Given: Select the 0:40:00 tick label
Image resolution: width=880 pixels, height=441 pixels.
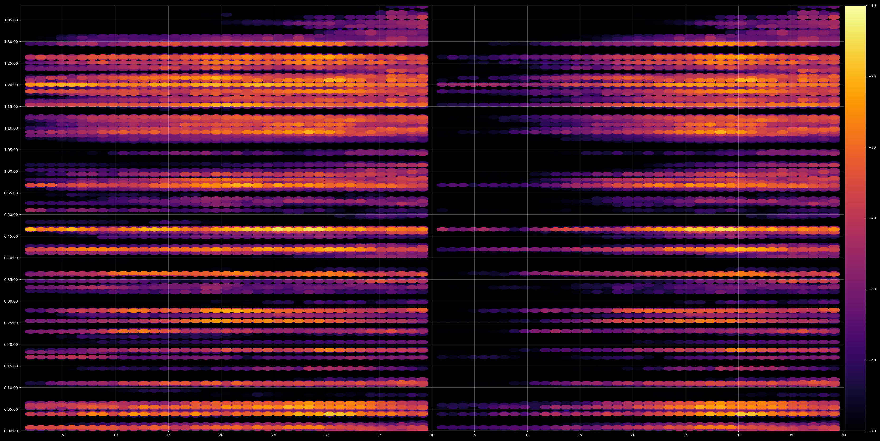Looking at the screenshot, I should click(x=11, y=258).
